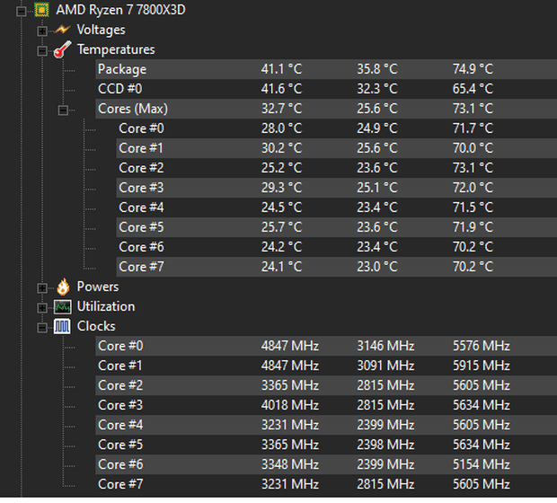Click Package current value 41.1 °C
This screenshot has width=557, height=503.
click(x=282, y=69)
